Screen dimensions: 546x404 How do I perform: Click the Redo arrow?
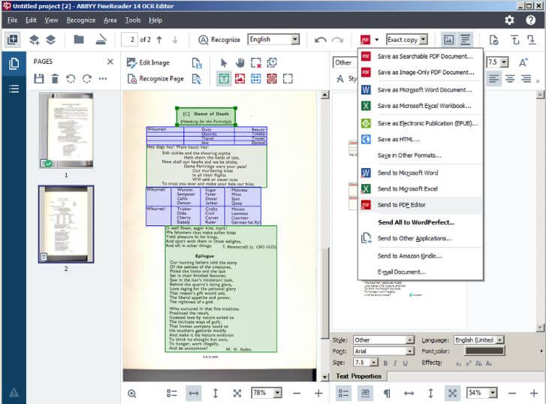tap(337, 40)
